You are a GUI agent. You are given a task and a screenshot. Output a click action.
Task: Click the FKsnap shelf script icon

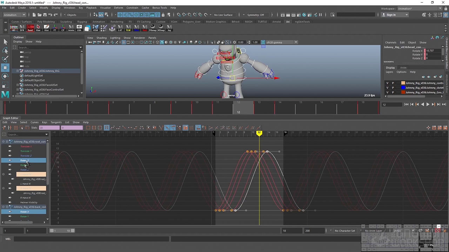pyautogui.click(x=153, y=28)
